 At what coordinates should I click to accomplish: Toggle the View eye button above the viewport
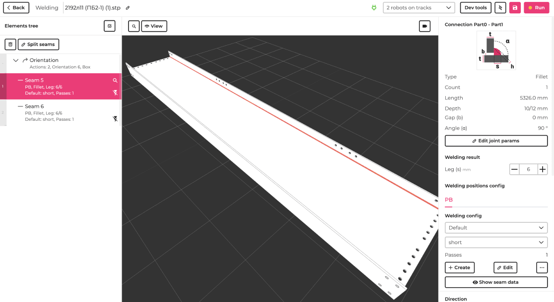click(153, 26)
